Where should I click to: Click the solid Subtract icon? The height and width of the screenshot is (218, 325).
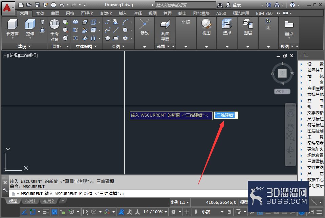click(x=75, y=30)
